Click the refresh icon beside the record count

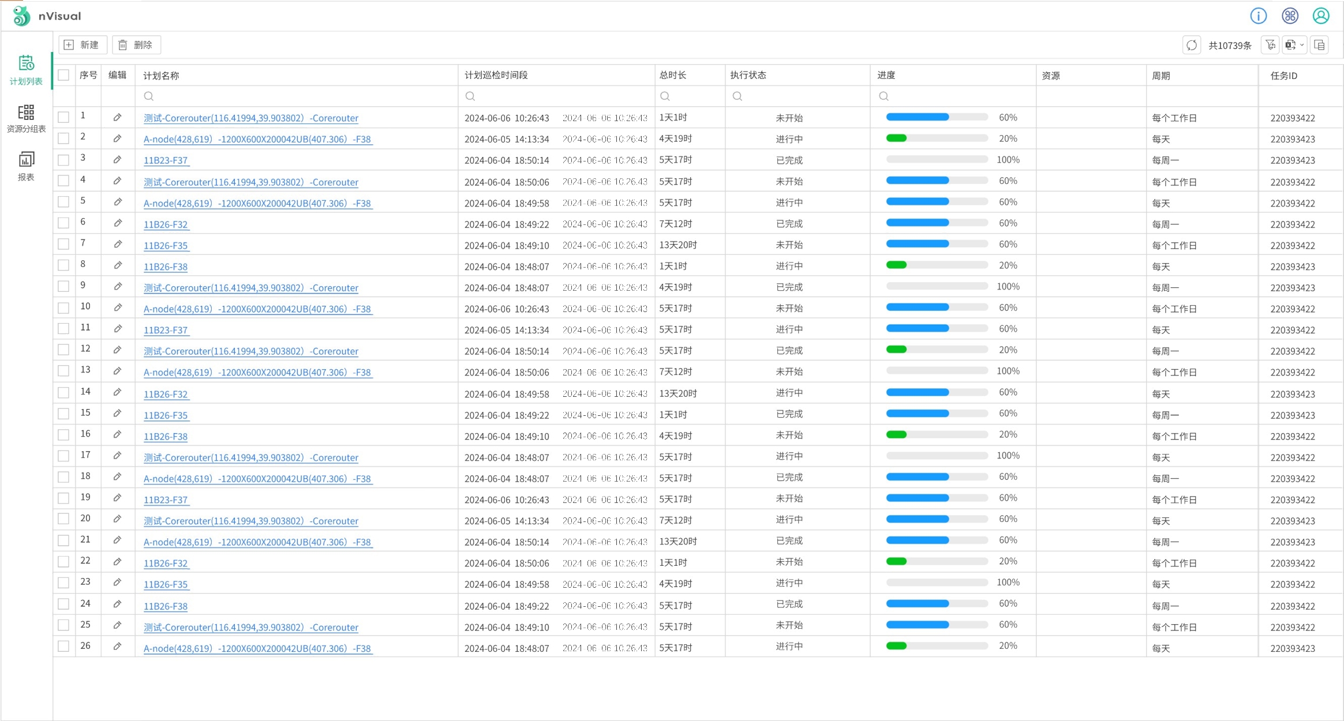(1192, 45)
